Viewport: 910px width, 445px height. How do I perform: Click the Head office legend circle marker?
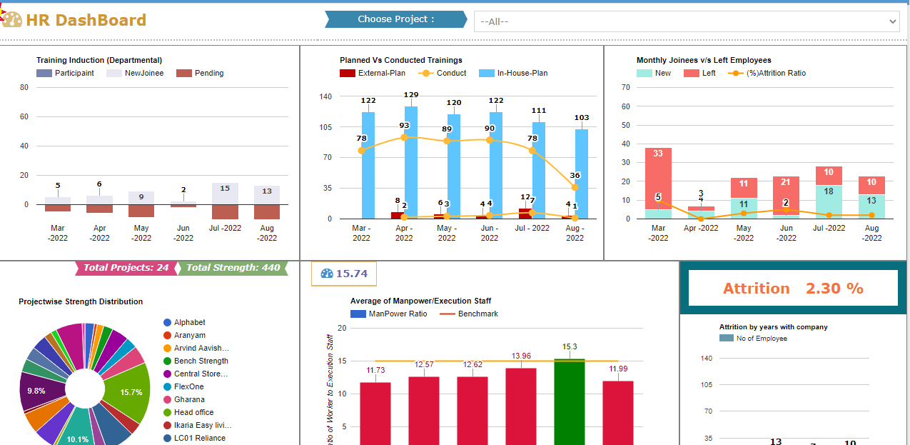pos(167,413)
